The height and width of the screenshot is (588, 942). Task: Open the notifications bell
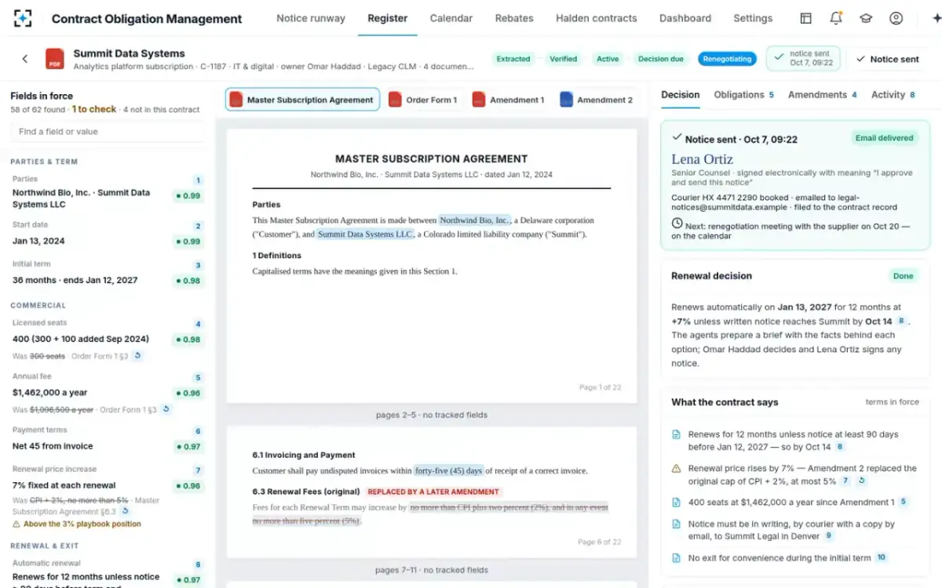836,18
